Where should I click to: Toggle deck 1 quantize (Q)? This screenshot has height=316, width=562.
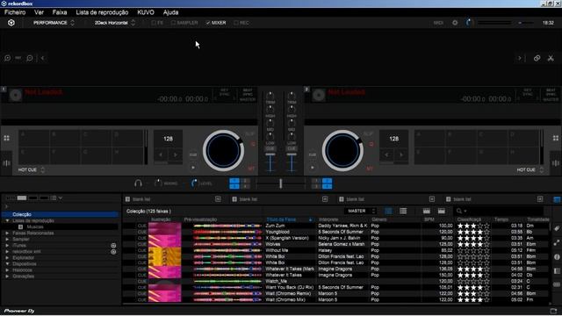click(x=253, y=144)
